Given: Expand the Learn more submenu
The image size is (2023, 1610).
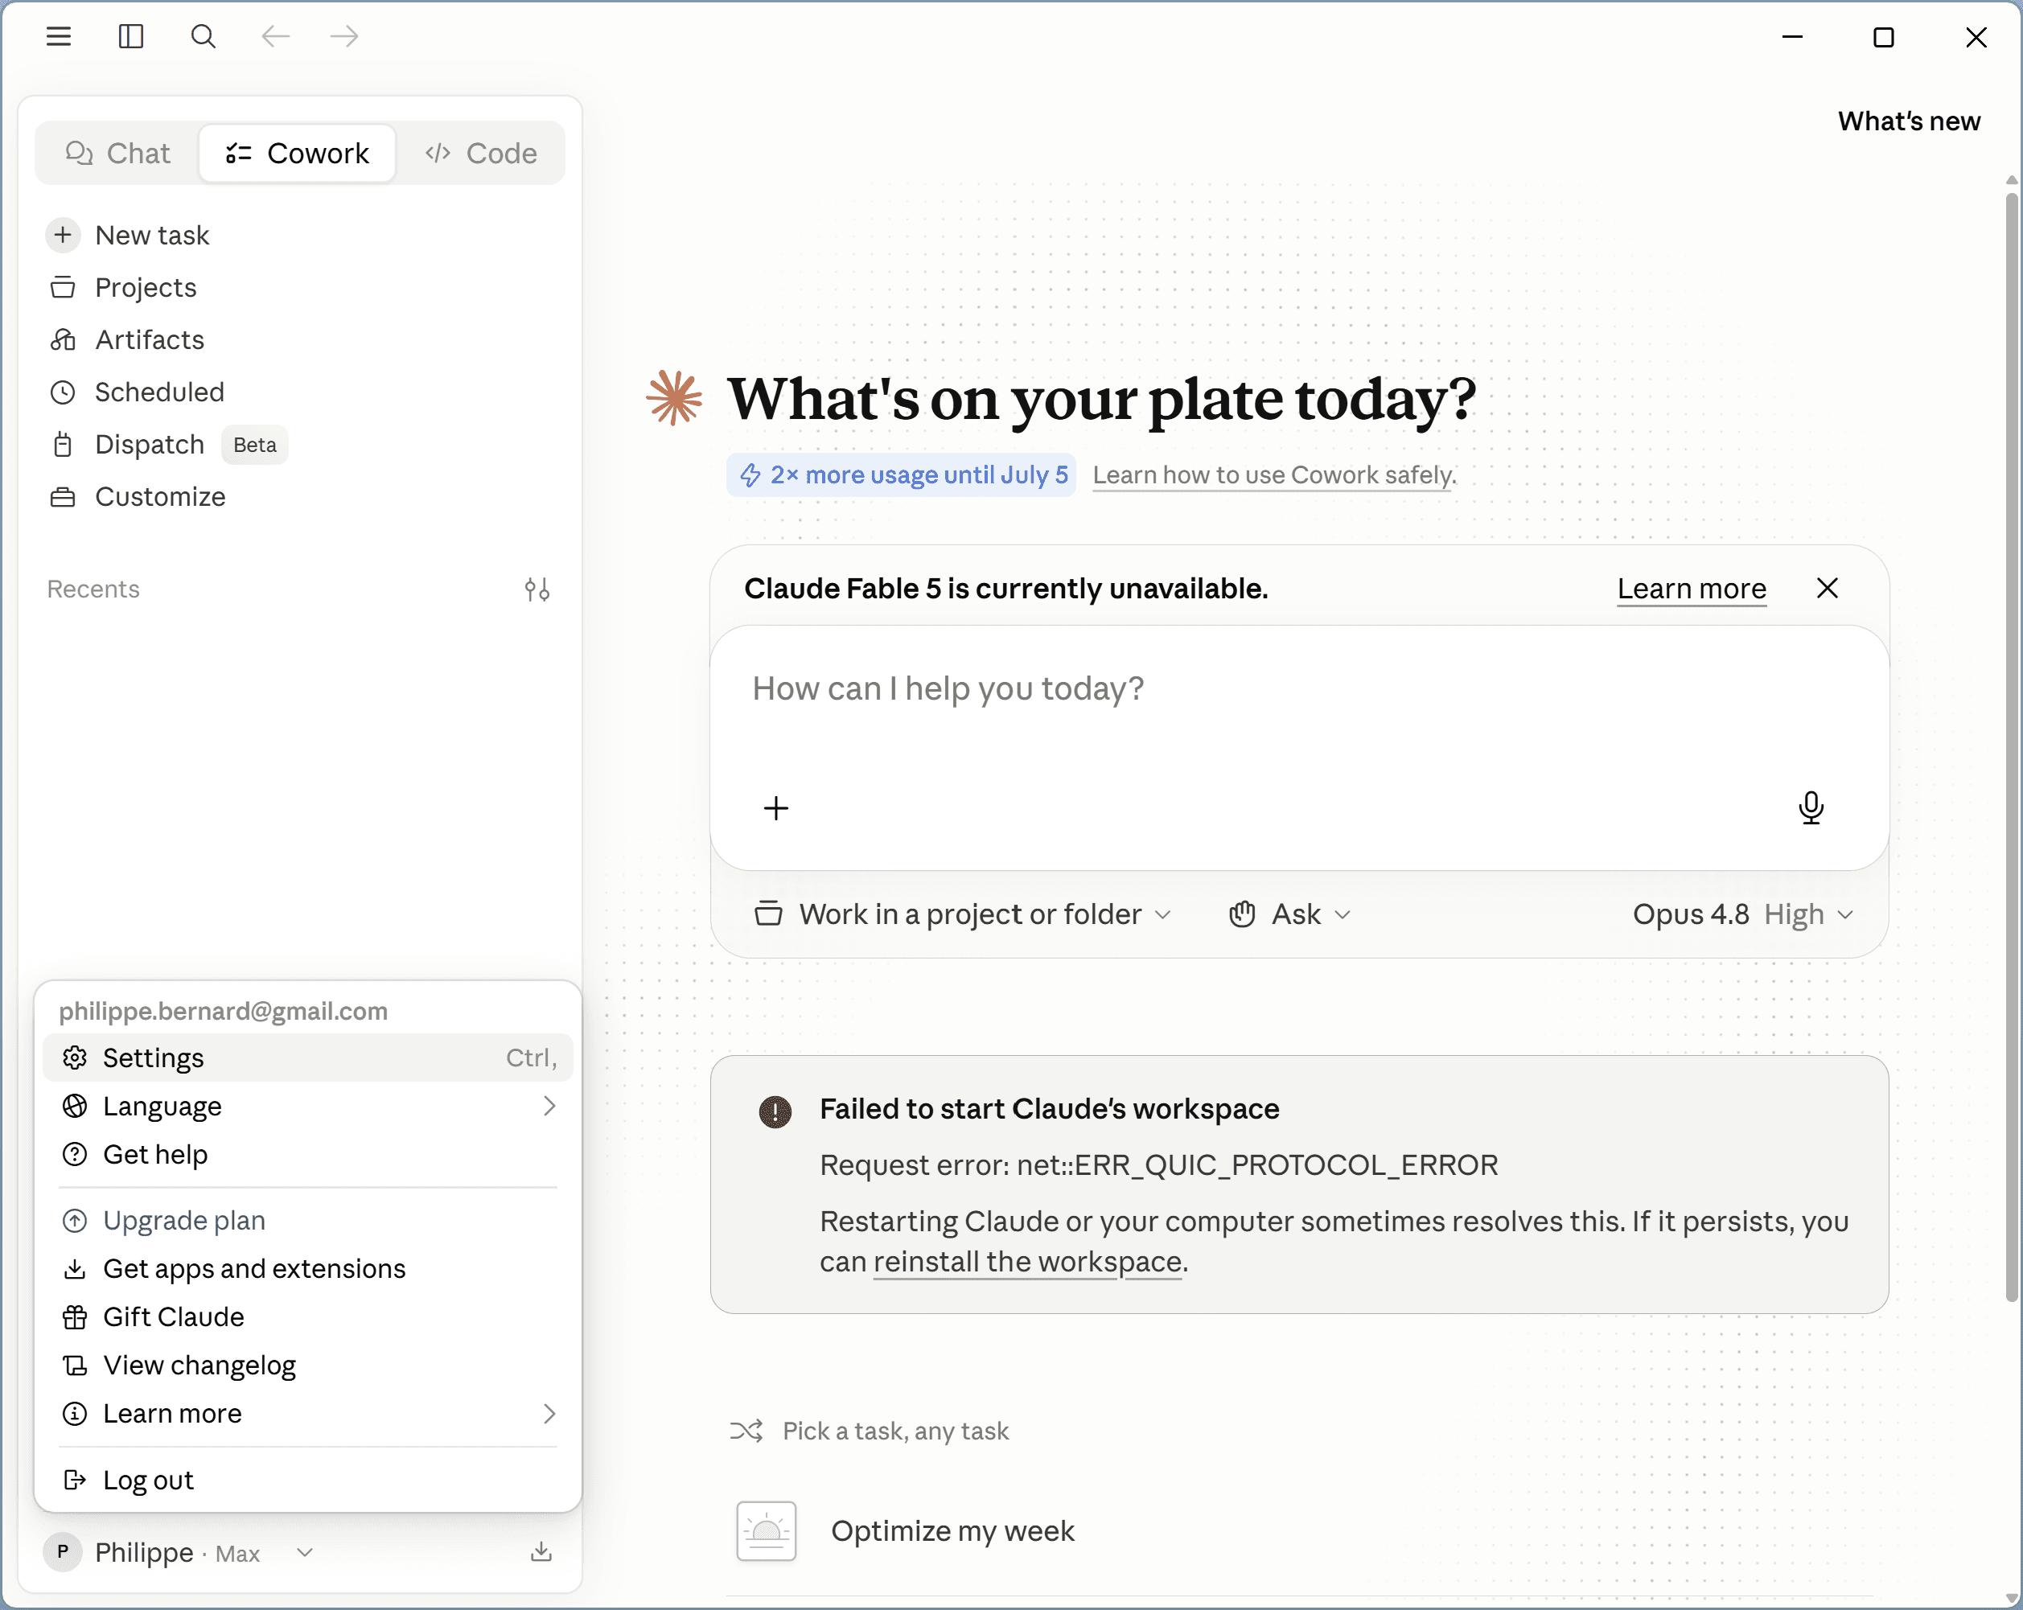Looking at the screenshot, I should click(x=308, y=1414).
